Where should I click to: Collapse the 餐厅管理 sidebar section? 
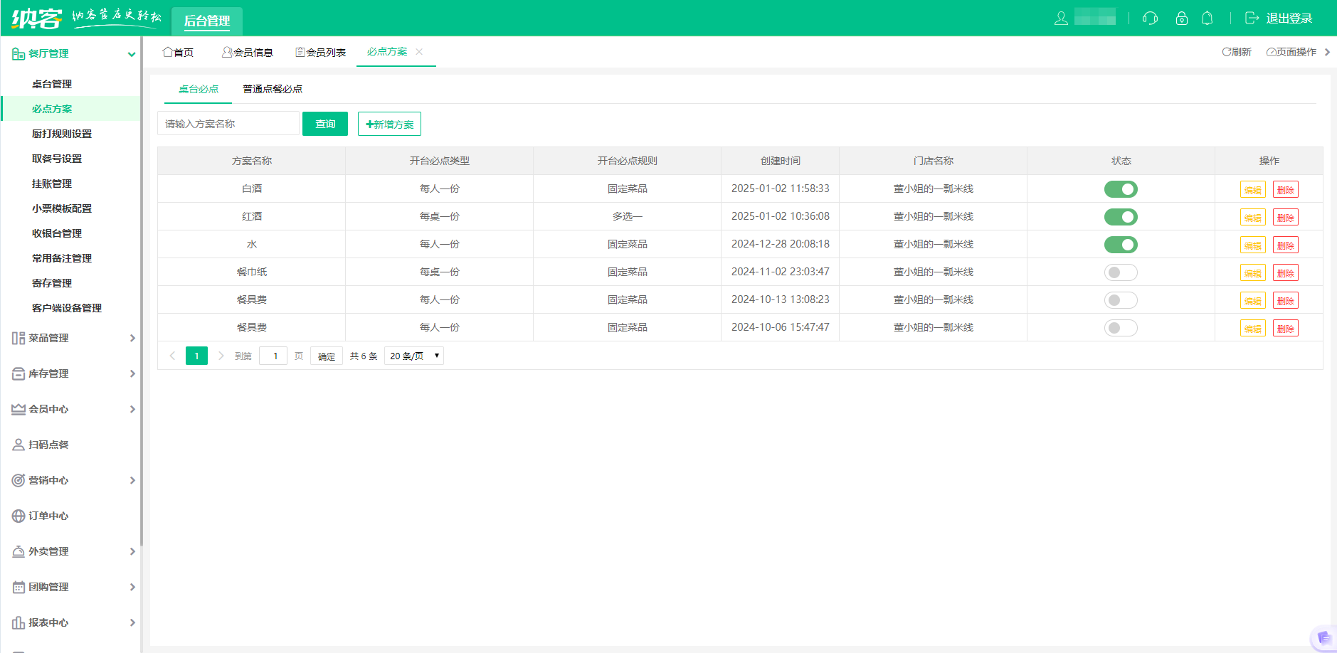coord(71,53)
